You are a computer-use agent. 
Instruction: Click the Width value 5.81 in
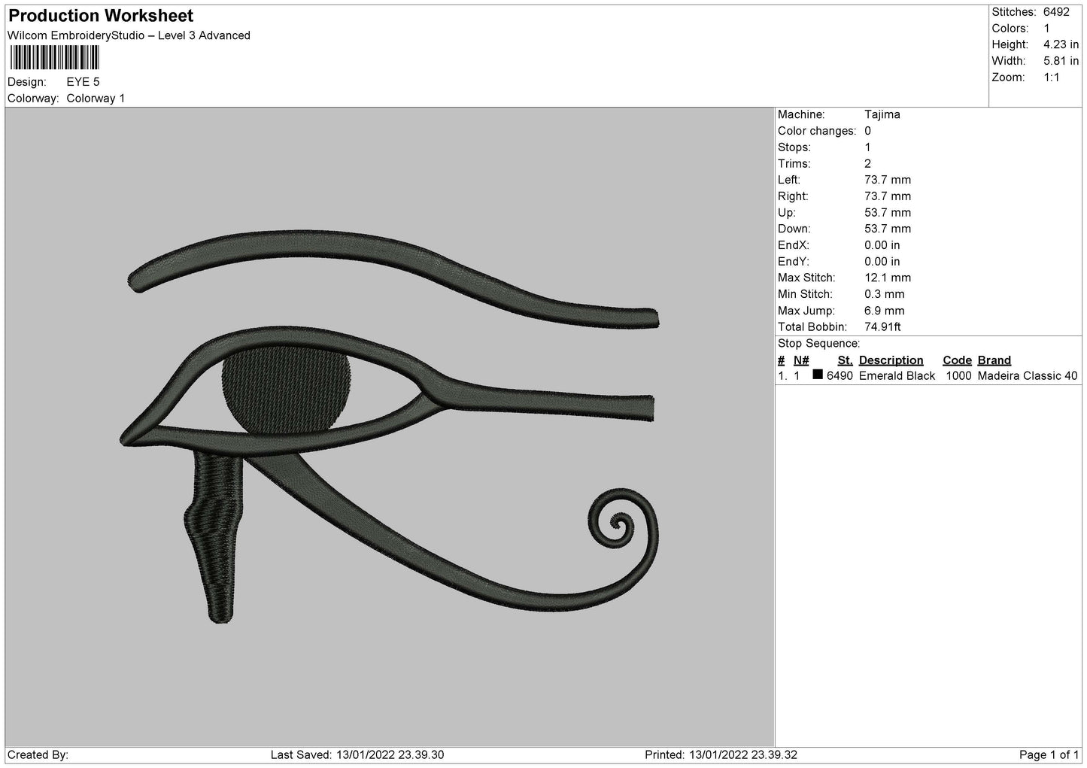click(1061, 61)
